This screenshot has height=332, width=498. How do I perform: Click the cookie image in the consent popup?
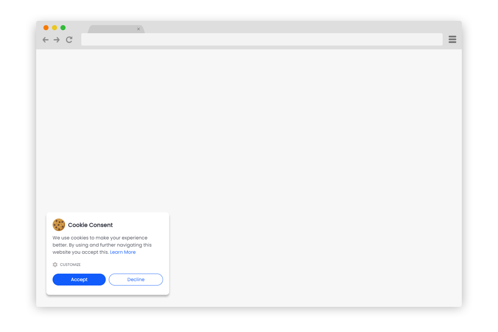[59, 225]
